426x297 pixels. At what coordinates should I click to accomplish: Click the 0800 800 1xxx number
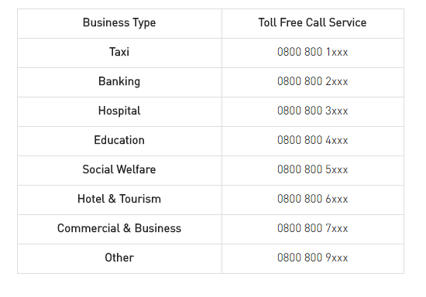click(312, 52)
